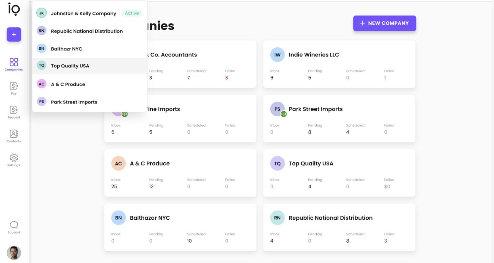Click the profile photo at the bottom left

[x=13, y=253]
